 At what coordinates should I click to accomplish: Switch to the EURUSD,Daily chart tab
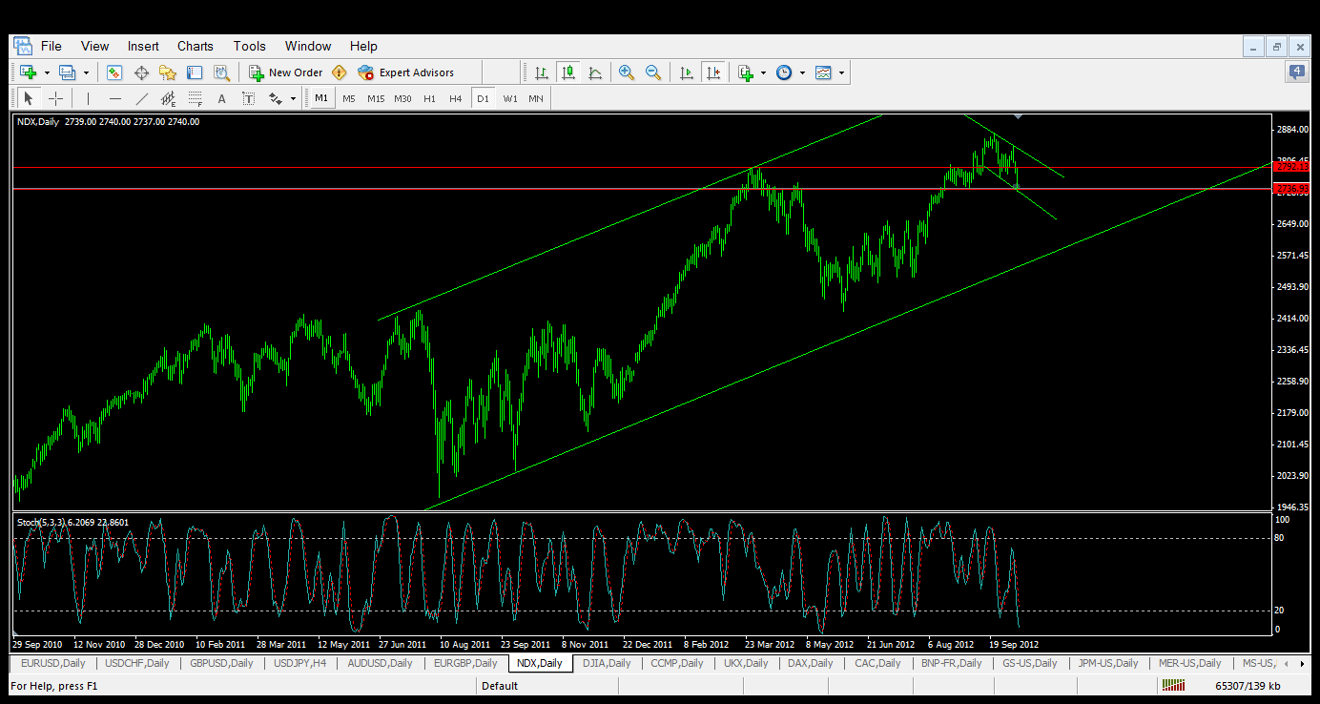tap(53, 663)
